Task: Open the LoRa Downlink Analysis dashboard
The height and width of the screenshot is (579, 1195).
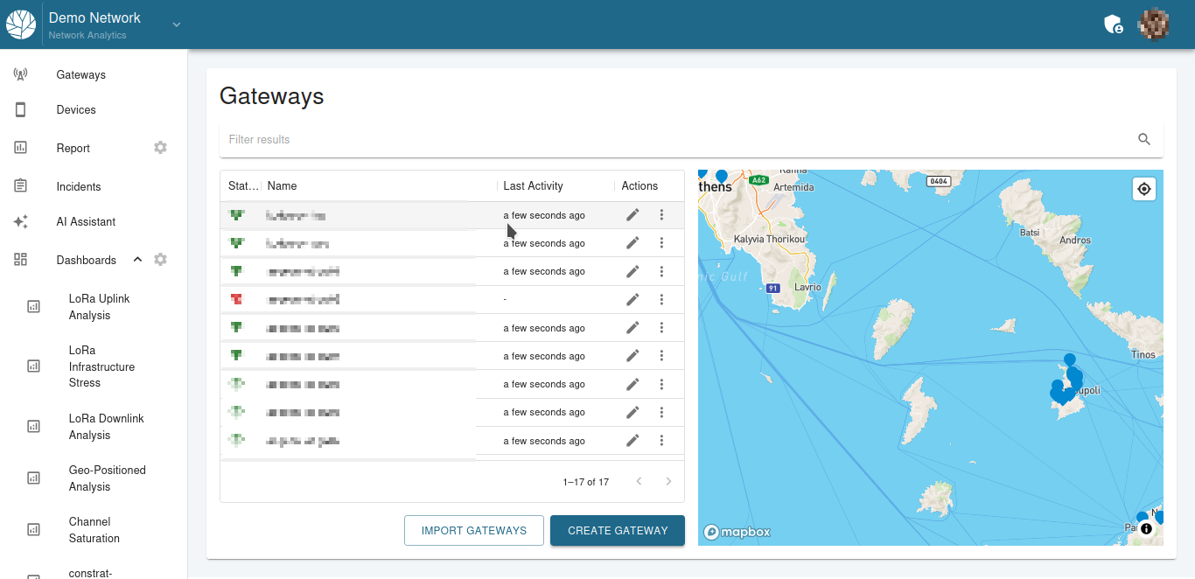Action: tap(106, 427)
